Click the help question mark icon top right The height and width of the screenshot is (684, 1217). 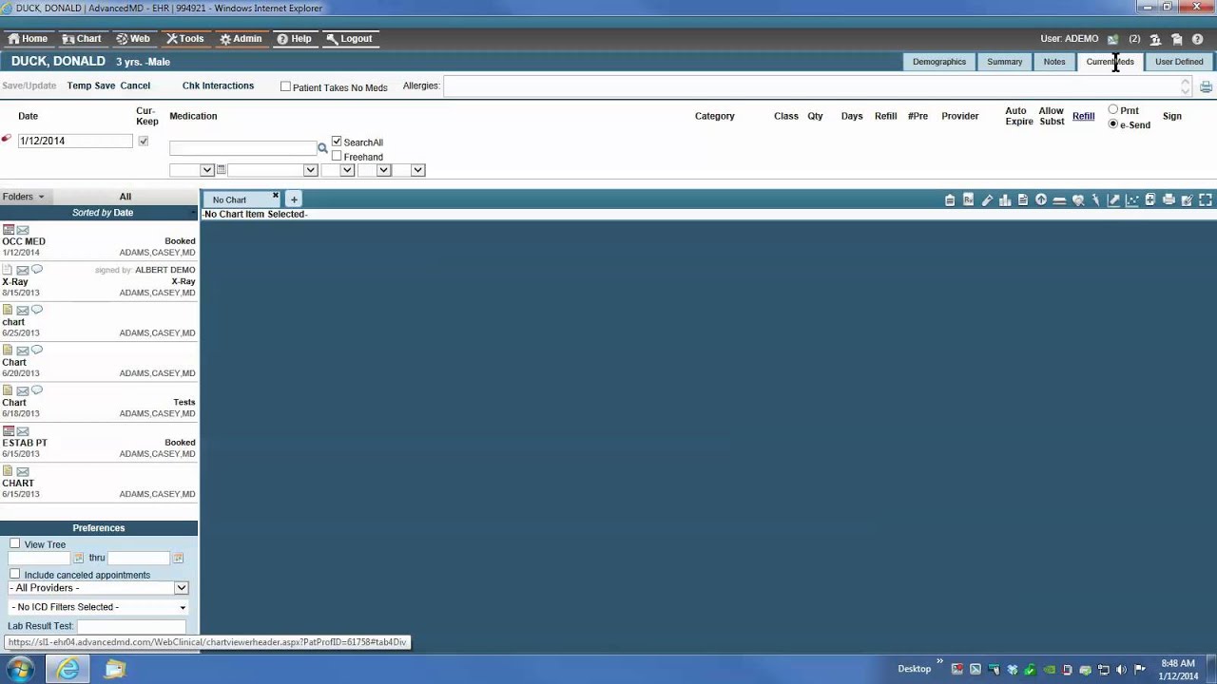[1197, 39]
